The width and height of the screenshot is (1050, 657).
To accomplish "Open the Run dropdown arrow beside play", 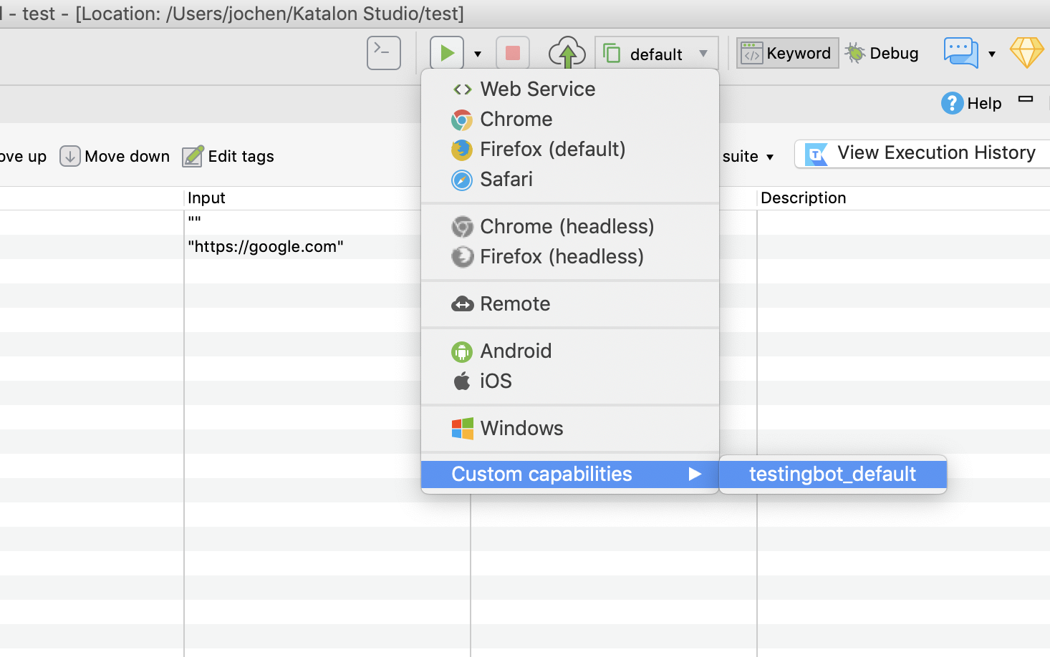I will pyautogui.click(x=478, y=54).
